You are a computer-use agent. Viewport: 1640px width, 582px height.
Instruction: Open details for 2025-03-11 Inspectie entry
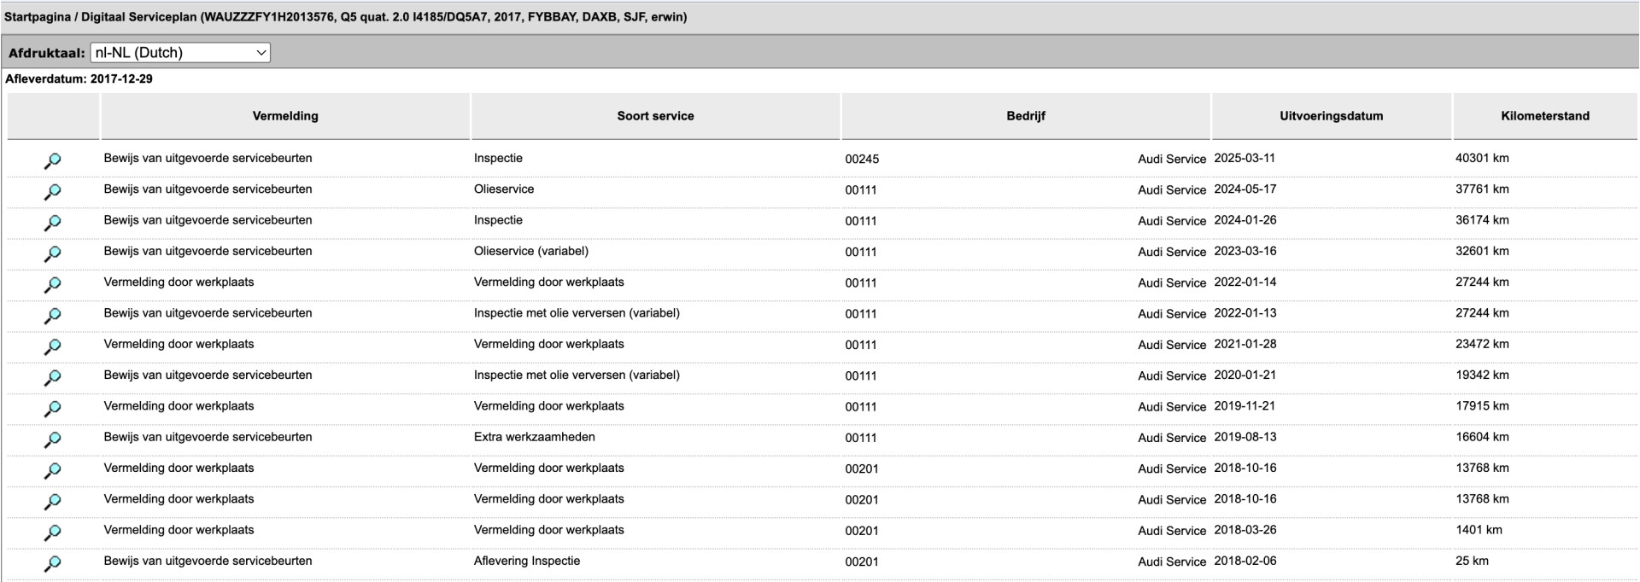pos(52,160)
